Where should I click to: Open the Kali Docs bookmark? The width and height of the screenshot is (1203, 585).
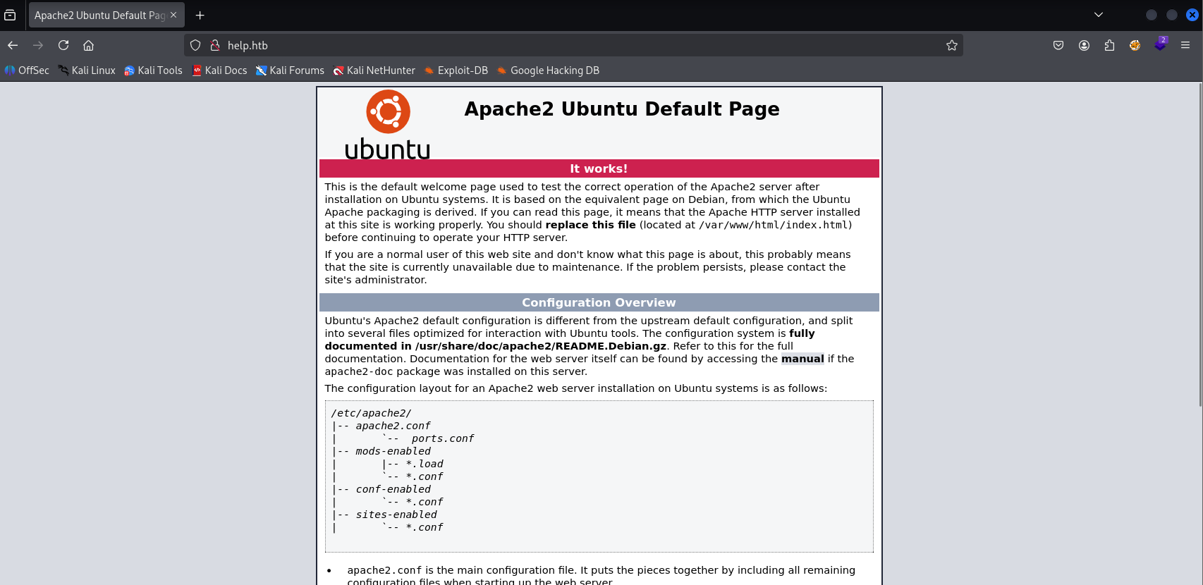(219, 70)
